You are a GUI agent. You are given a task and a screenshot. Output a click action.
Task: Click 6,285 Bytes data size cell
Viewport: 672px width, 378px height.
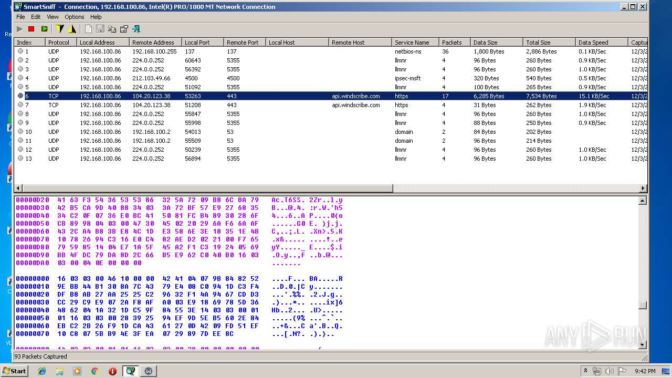(x=489, y=96)
